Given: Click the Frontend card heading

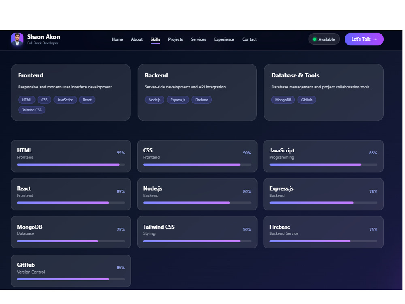Looking at the screenshot, I should [x=30, y=75].
